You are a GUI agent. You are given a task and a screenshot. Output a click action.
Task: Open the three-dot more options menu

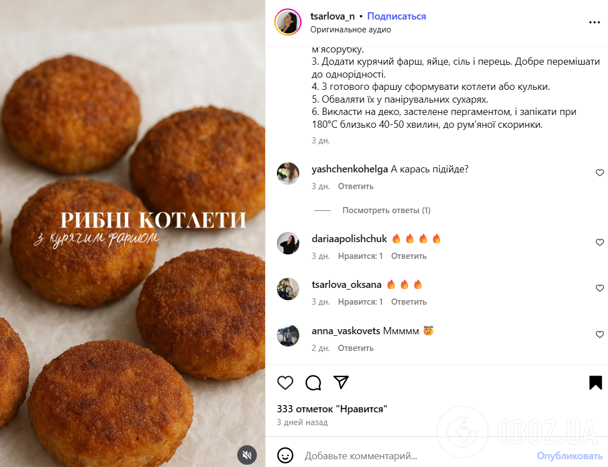click(x=595, y=22)
